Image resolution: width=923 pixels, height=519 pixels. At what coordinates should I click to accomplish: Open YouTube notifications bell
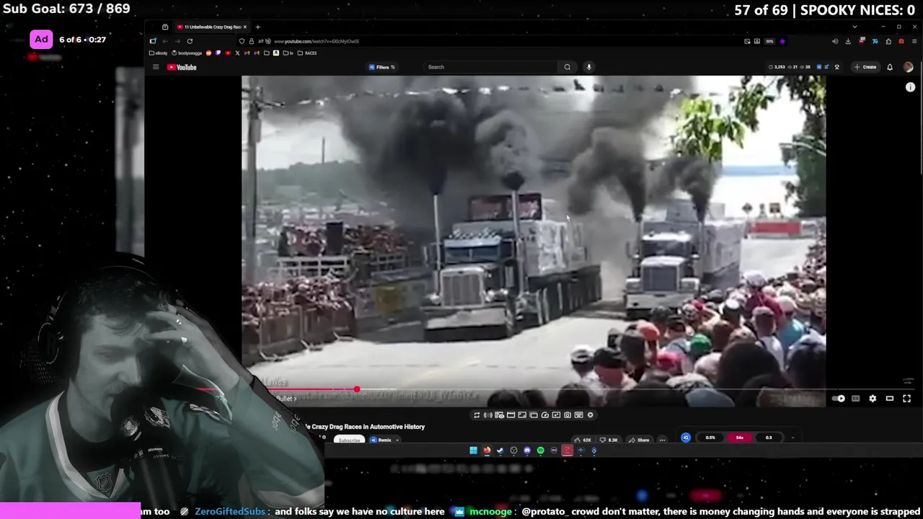pos(890,67)
